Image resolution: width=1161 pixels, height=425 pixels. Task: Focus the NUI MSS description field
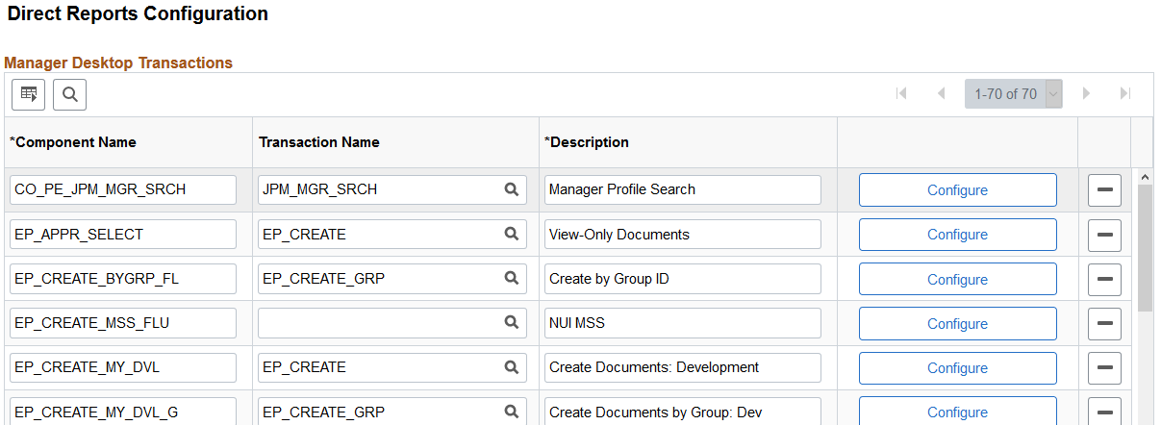point(682,323)
